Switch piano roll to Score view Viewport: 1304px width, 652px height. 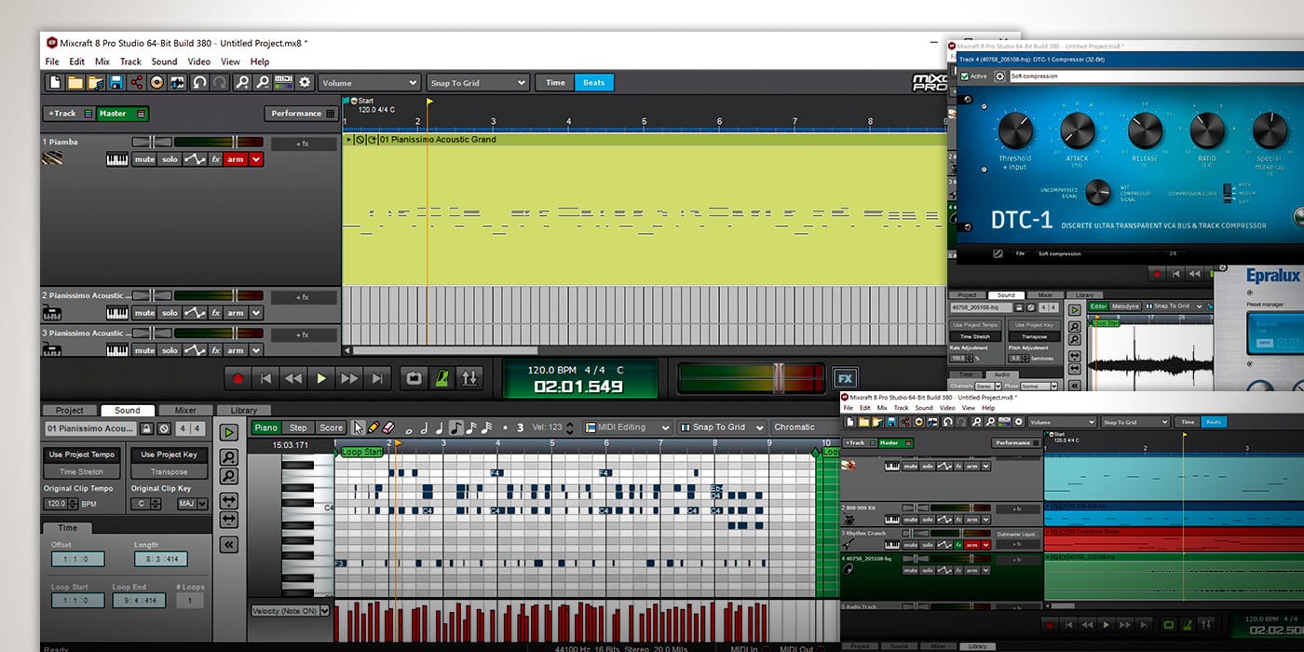click(x=331, y=428)
